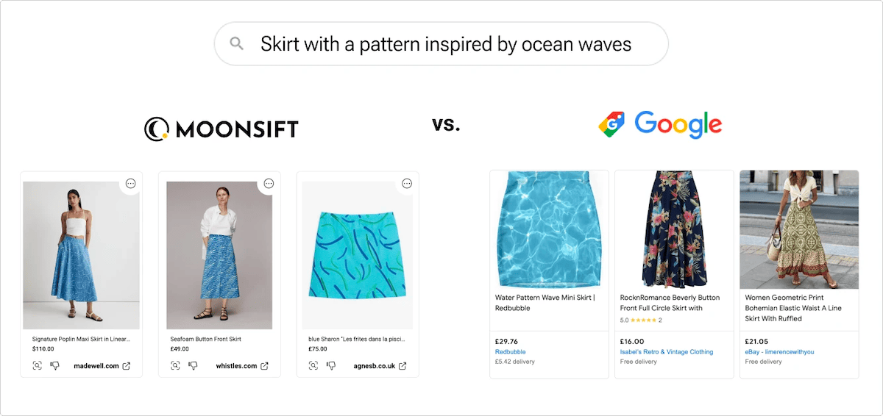Click the Moonsift logo
This screenshot has width=883, height=416.
[221, 129]
